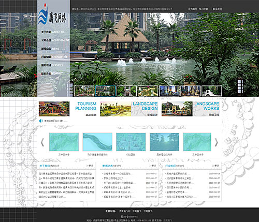Open the KNOWLEDGE sidebar menu item
The height and width of the screenshot is (222, 259).
54,57
